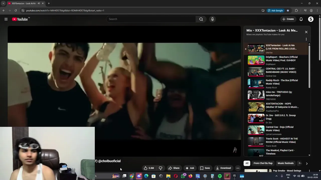
Task: Open the @cholbuoficial channel link
Action: (109, 161)
